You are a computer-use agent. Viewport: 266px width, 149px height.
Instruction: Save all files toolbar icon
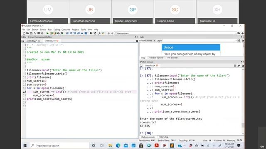pyautogui.click(x=35, y=33)
